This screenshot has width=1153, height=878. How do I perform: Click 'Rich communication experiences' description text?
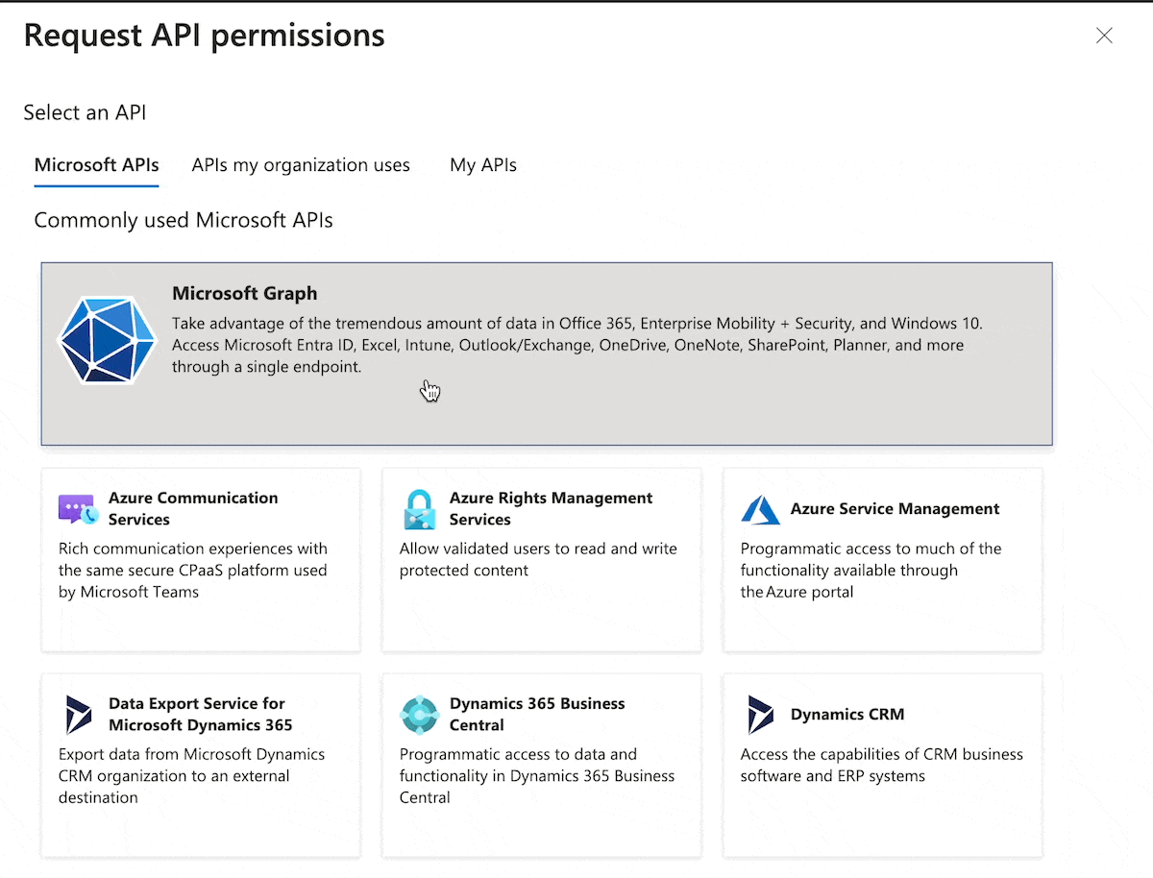(x=192, y=571)
